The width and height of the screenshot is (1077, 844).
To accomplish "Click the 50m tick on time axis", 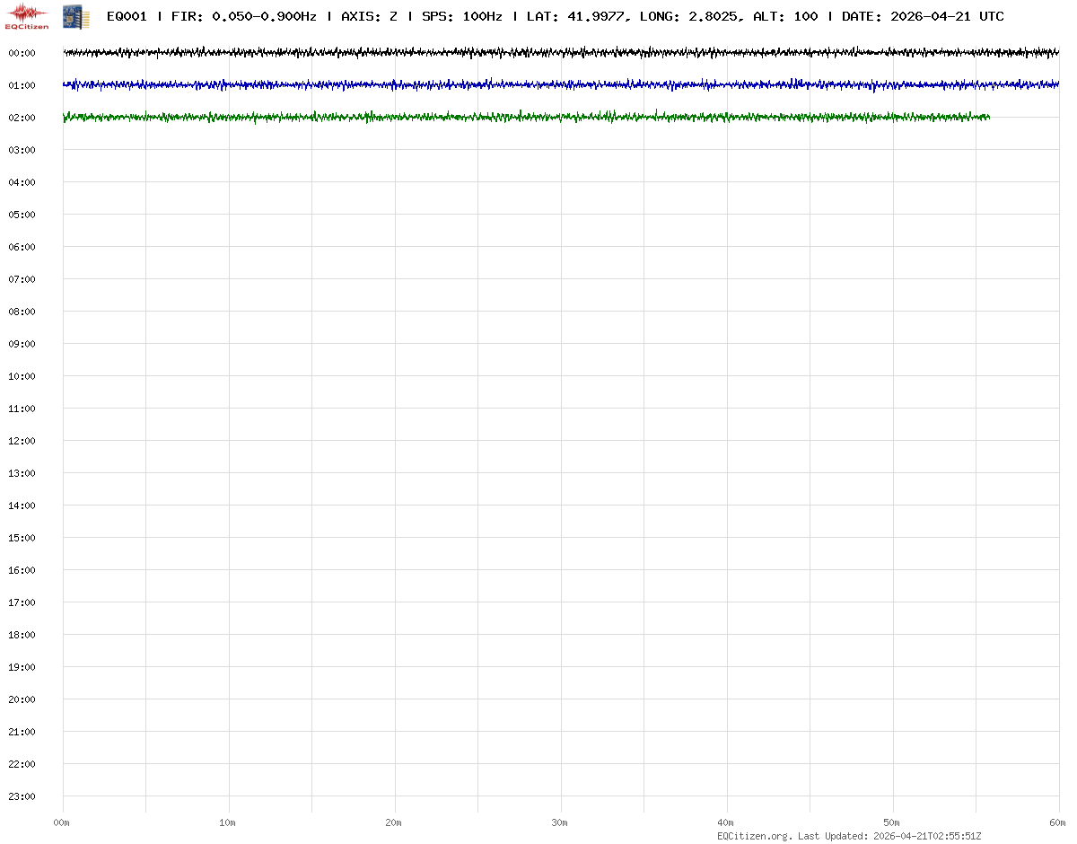I will tap(892, 822).
